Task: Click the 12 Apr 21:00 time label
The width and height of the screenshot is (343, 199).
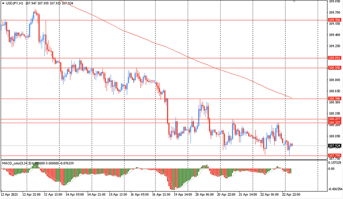Action: coord(31,195)
